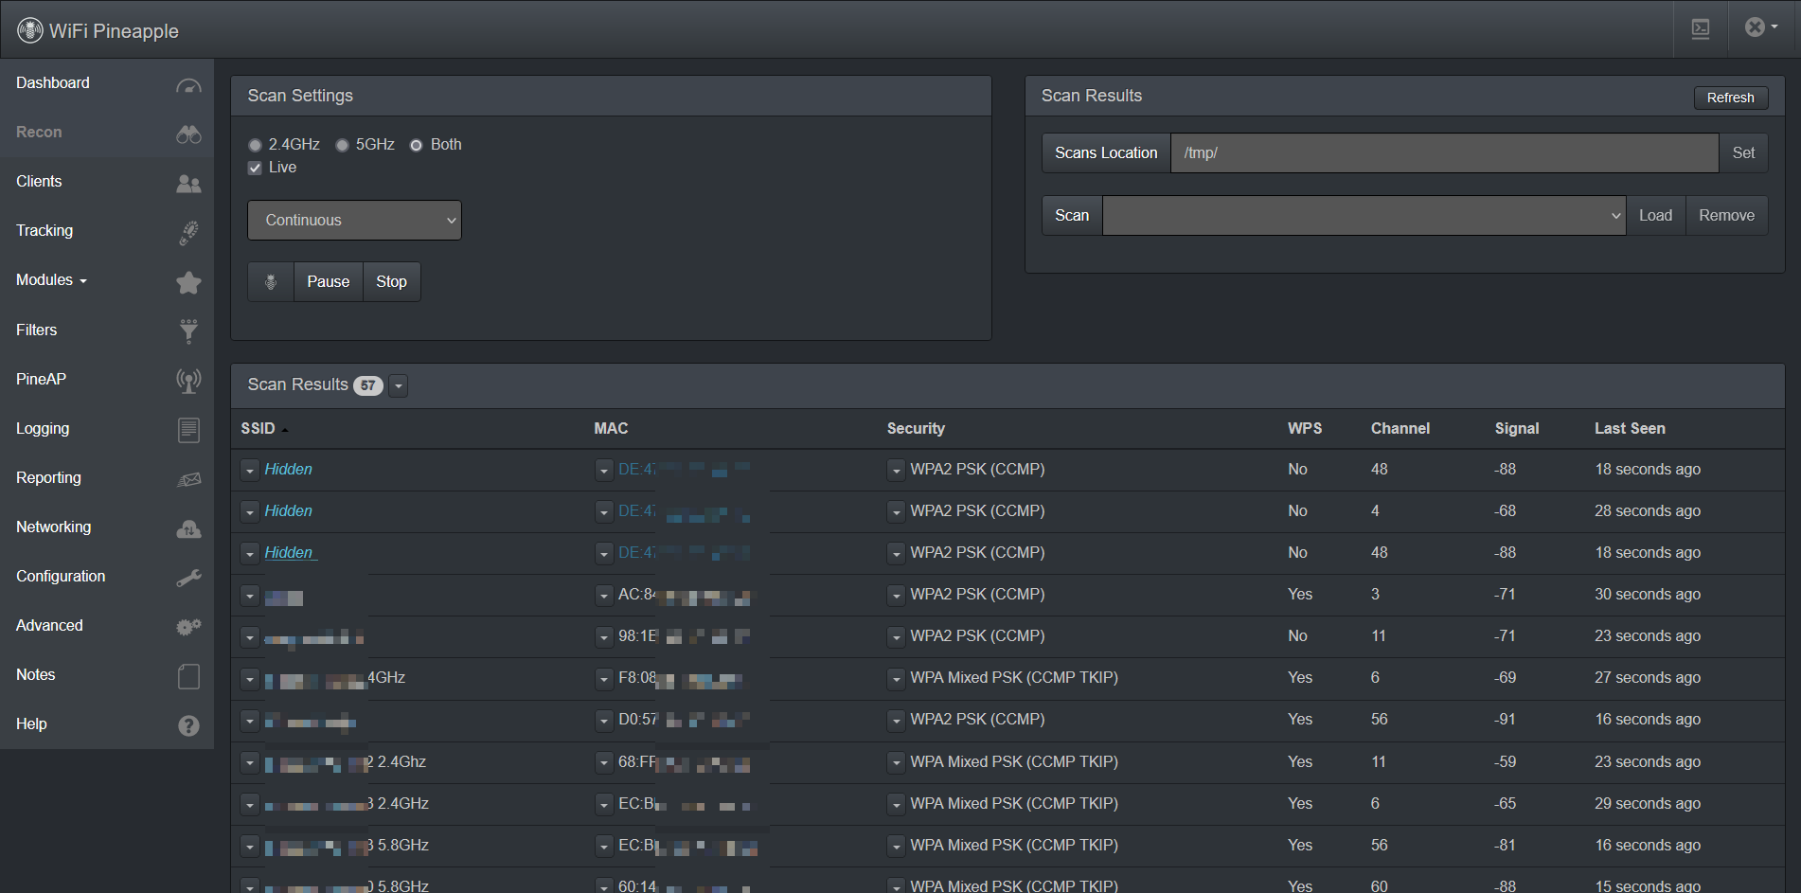Open the Modules menu in sidebar
The width and height of the screenshot is (1801, 893).
tap(51, 280)
